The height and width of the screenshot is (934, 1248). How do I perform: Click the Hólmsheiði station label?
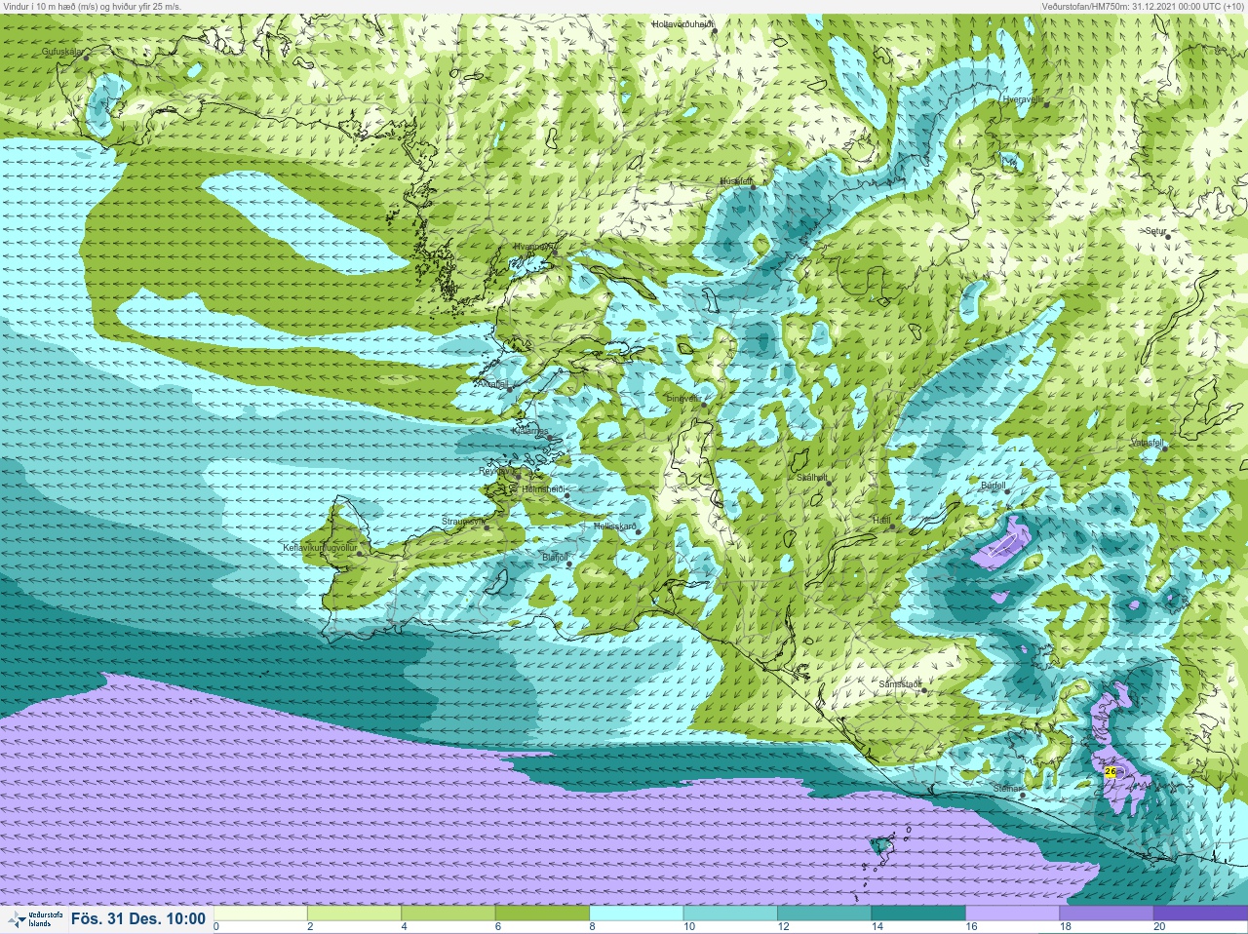click(543, 488)
